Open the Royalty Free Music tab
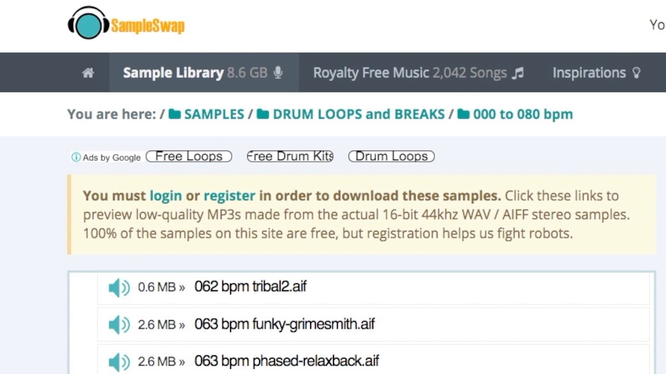 coord(418,73)
